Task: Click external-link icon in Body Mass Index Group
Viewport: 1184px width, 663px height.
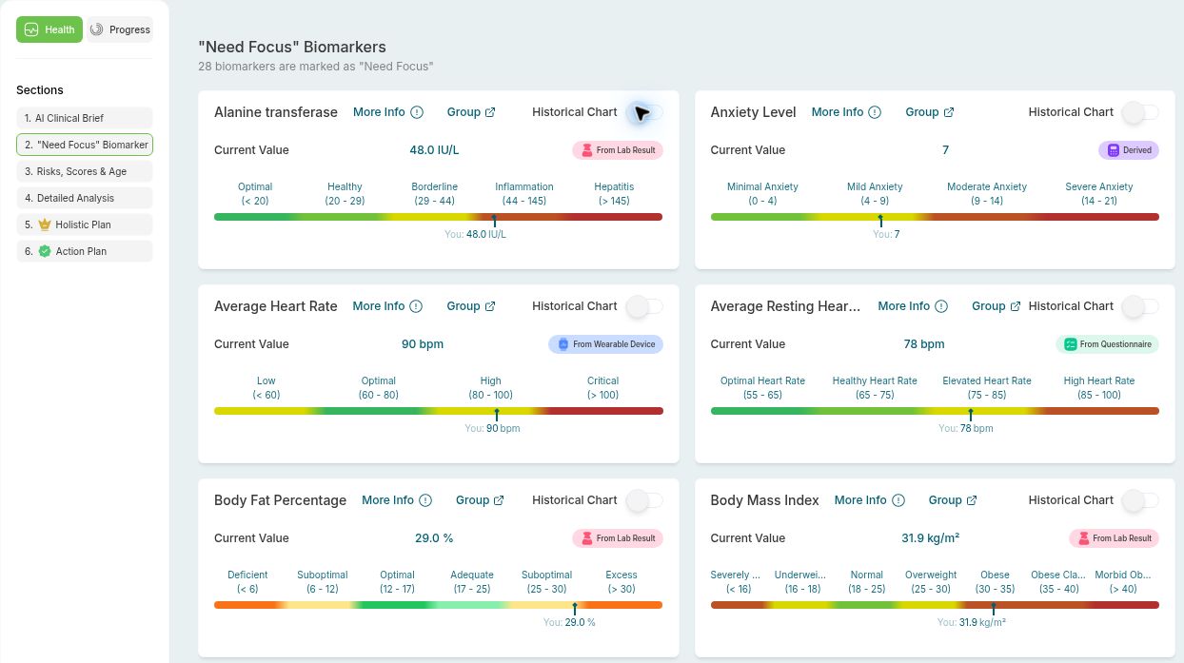Action: pos(972,500)
